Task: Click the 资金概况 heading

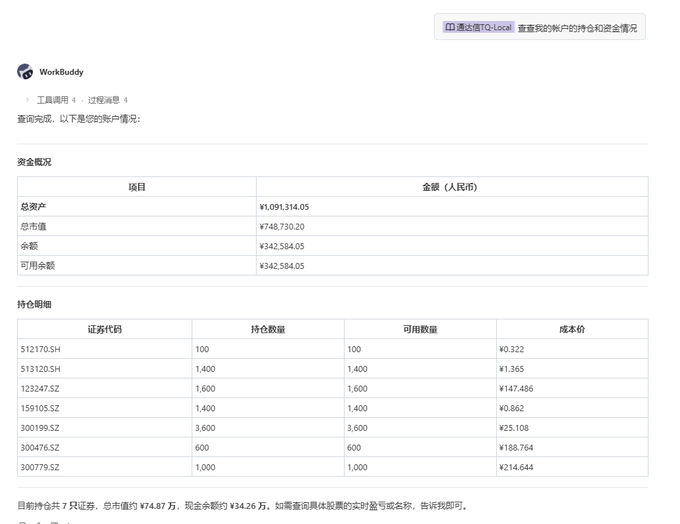Action: click(34, 162)
